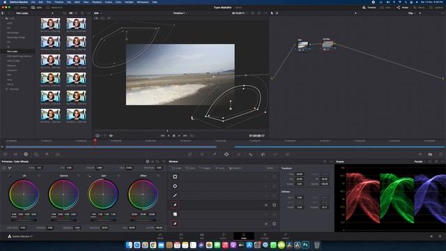
Task: Open the Color Match palette icon
Action: pos(15,154)
